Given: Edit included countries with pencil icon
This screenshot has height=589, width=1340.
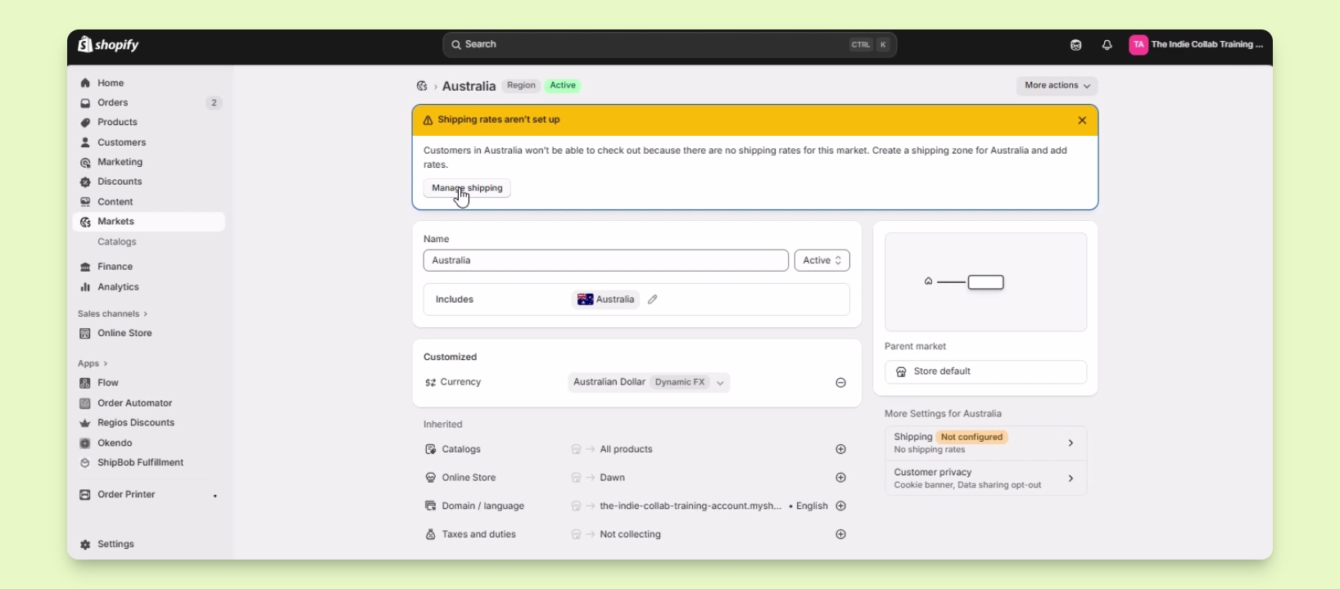Looking at the screenshot, I should [x=653, y=300].
